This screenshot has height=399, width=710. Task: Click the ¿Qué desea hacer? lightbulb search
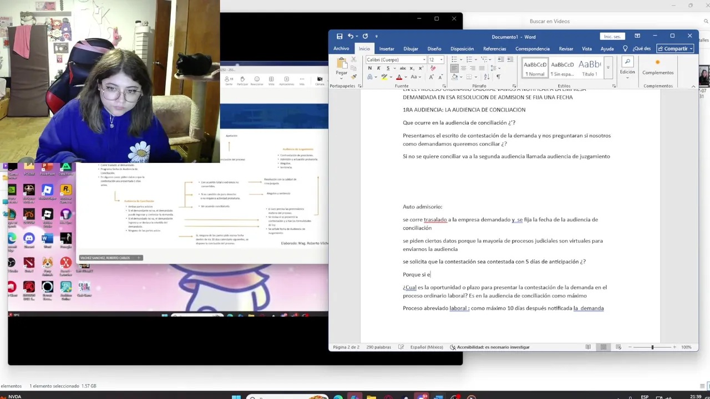point(637,49)
